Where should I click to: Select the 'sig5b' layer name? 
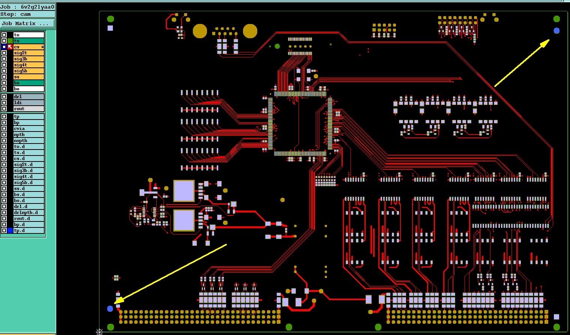pyautogui.click(x=29, y=71)
